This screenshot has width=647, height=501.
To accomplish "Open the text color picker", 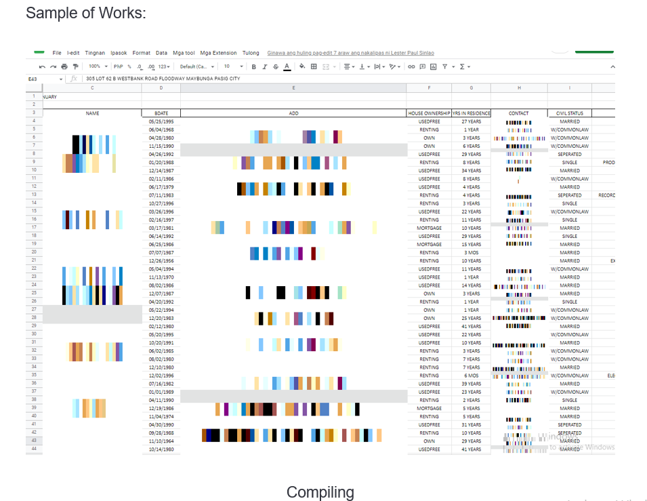I will [x=287, y=66].
